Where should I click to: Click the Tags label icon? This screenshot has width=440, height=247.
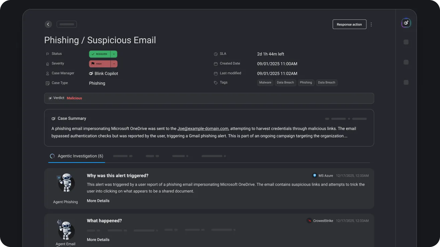tap(216, 83)
